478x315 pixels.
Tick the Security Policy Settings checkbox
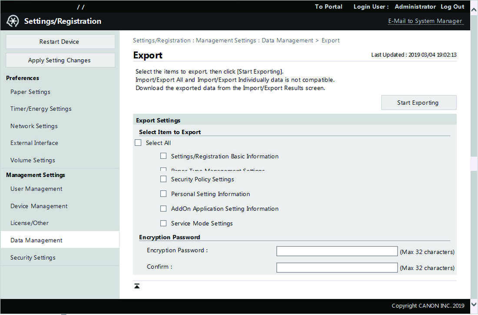pyautogui.click(x=163, y=179)
